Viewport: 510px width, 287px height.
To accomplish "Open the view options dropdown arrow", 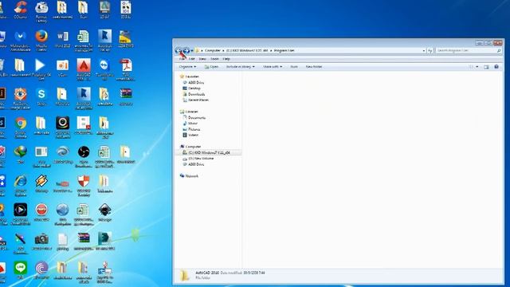I will [477, 67].
